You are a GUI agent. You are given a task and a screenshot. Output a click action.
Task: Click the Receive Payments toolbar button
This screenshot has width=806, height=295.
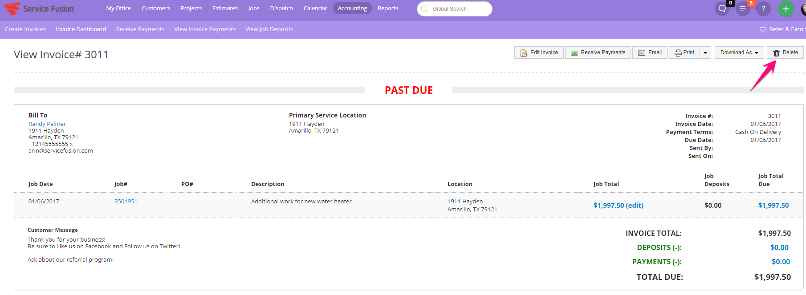tap(598, 53)
